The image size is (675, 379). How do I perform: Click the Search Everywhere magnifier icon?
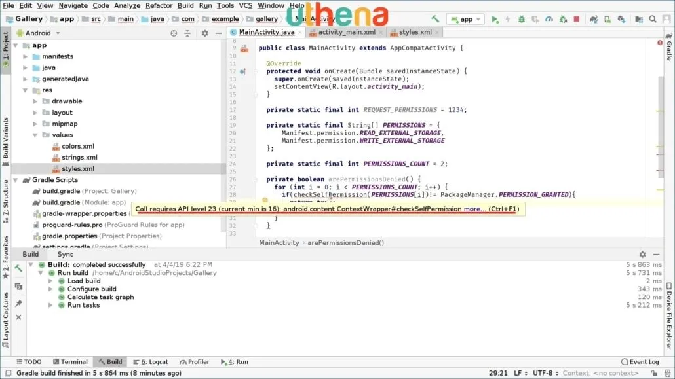pos(653,20)
